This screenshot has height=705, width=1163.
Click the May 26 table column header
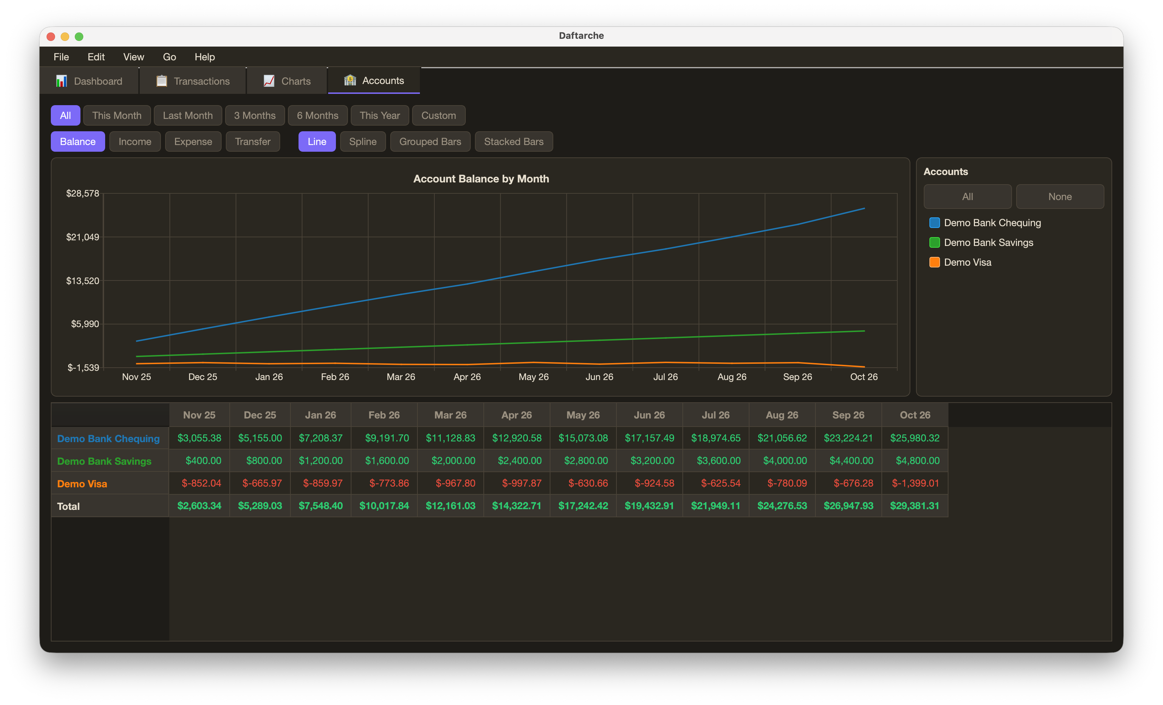583,415
